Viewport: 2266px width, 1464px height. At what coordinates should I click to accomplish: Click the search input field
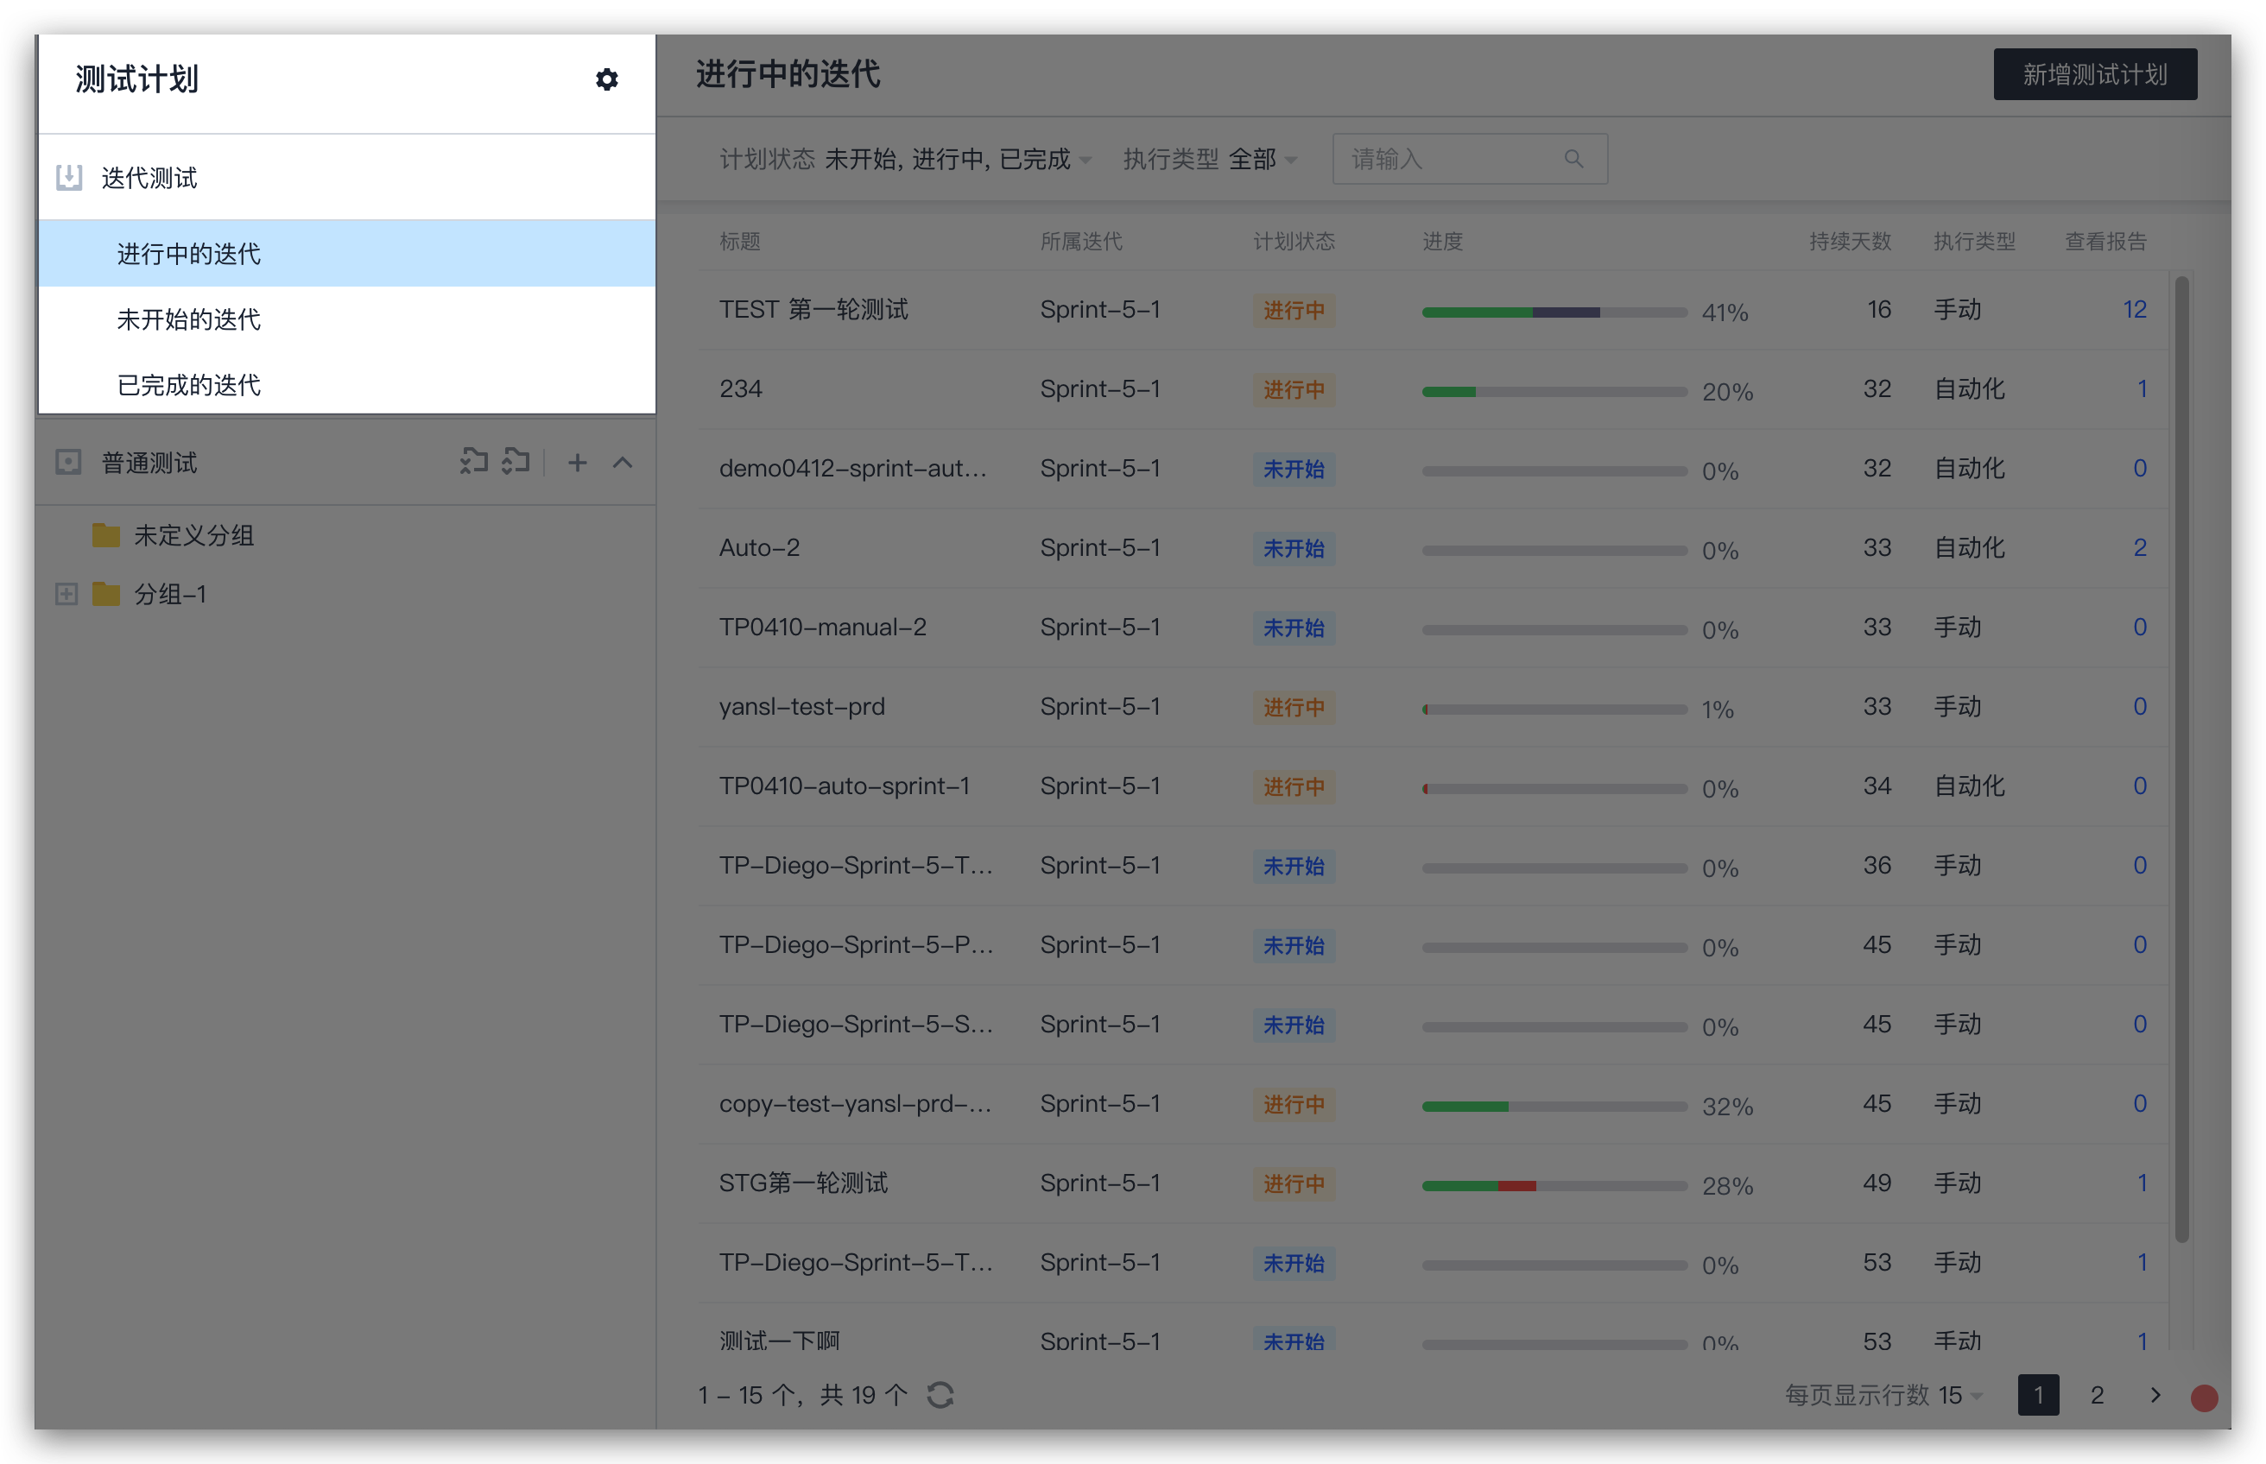tap(1469, 159)
